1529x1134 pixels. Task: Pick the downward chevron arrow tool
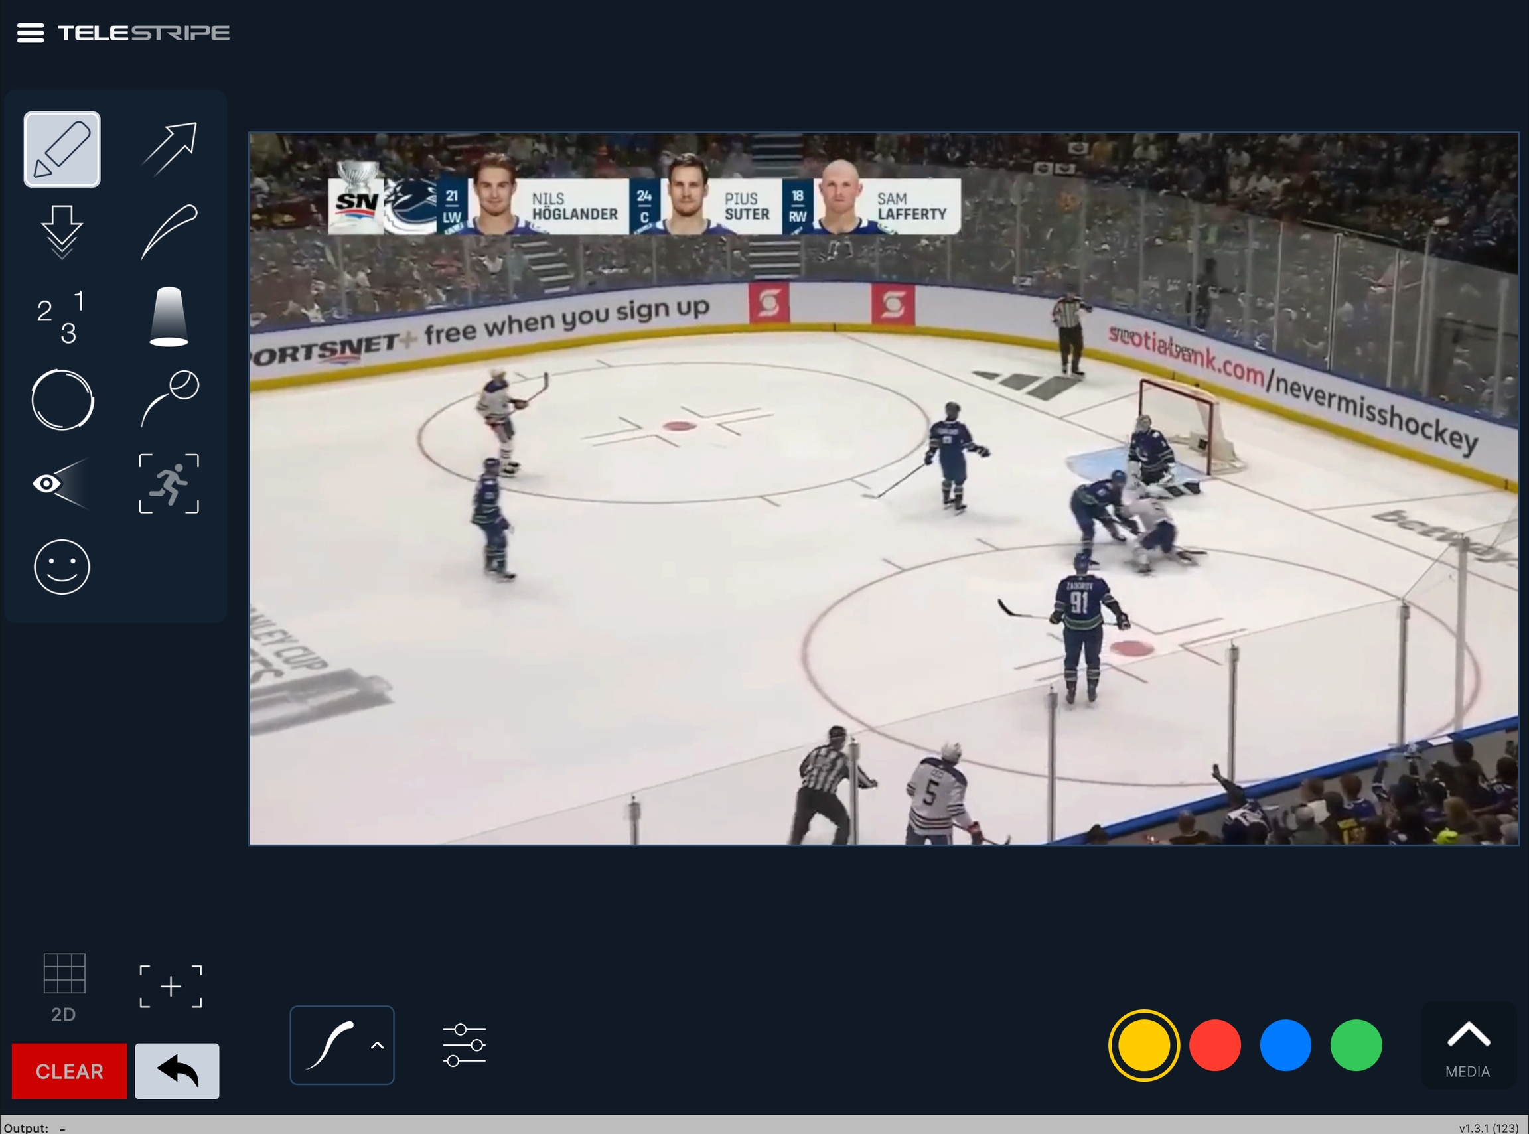pyautogui.click(x=62, y=232)
